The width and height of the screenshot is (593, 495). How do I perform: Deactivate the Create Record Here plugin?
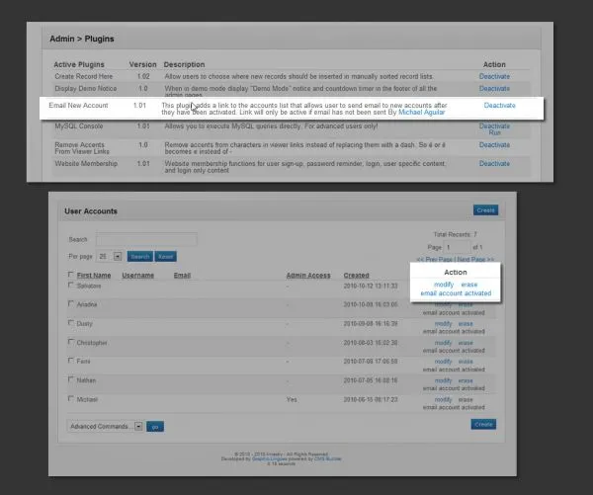(494, 76)
